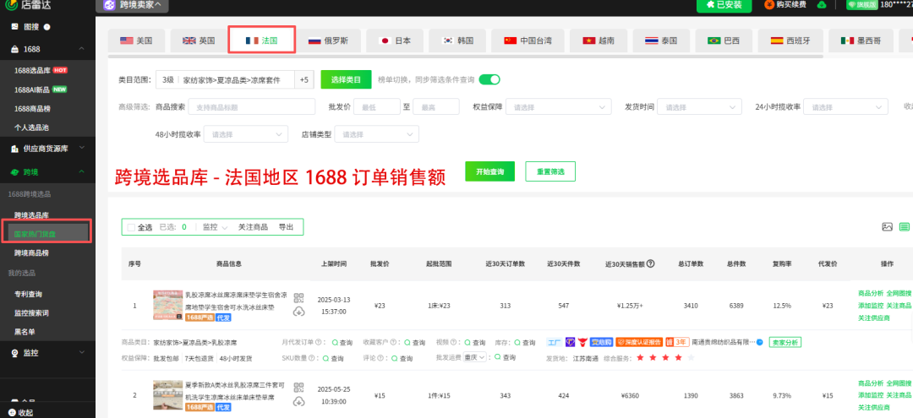Screen dimensions: 913x418
Task: Click cloud download icon for product 1
Action: (299, 312)
